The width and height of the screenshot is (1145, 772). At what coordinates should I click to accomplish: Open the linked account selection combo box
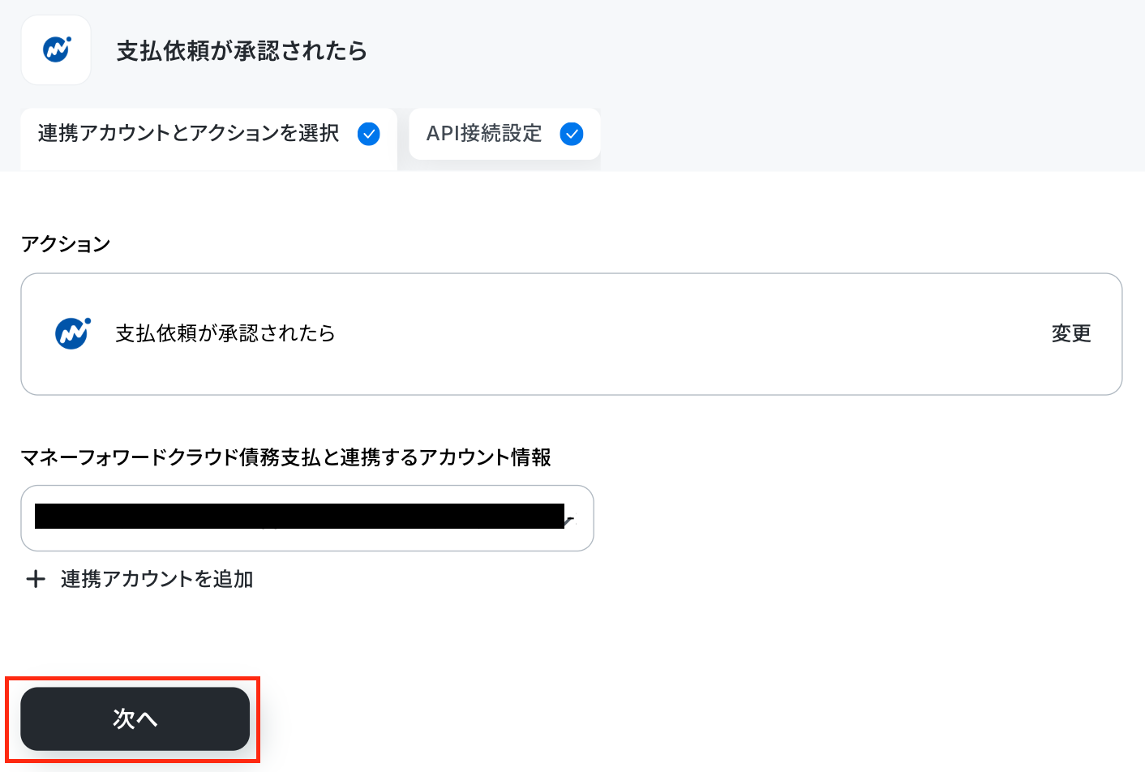(x=307, y=518)
